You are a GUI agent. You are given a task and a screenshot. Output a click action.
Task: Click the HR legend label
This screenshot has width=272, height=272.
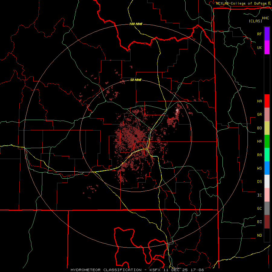[x=259, y=141]
